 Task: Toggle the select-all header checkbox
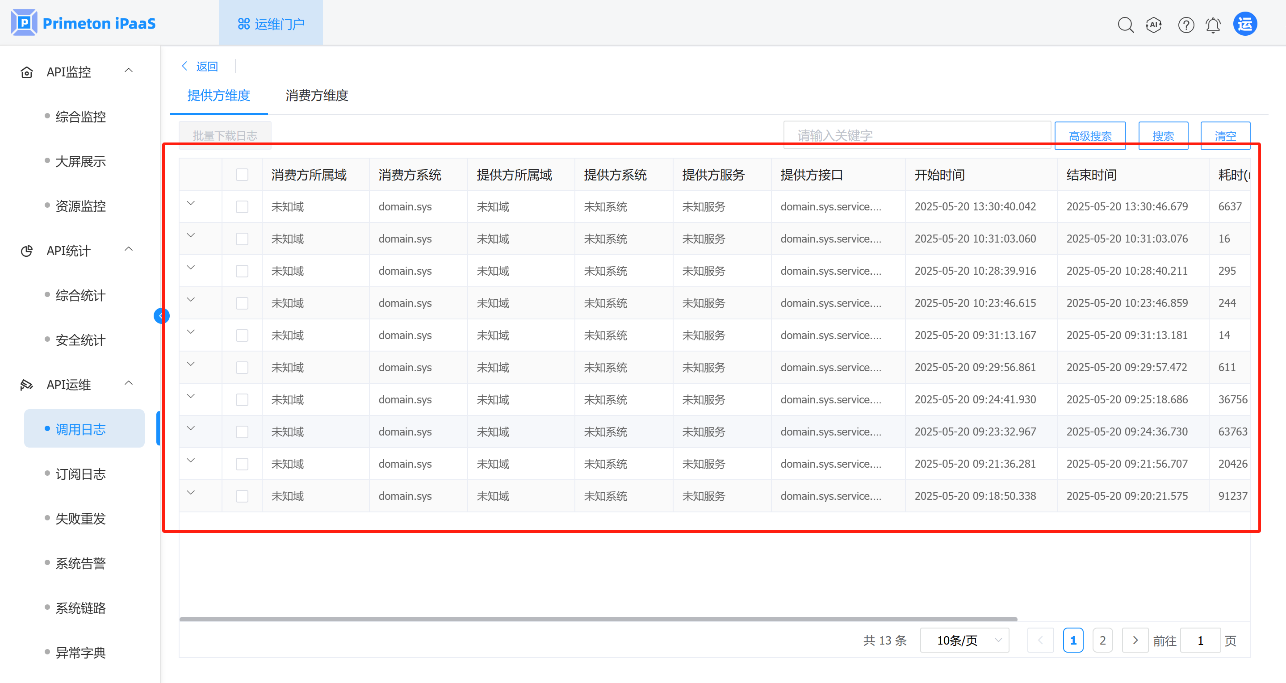point(242,175)
